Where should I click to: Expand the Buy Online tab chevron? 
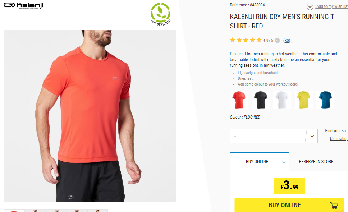(x=283, y=162)
